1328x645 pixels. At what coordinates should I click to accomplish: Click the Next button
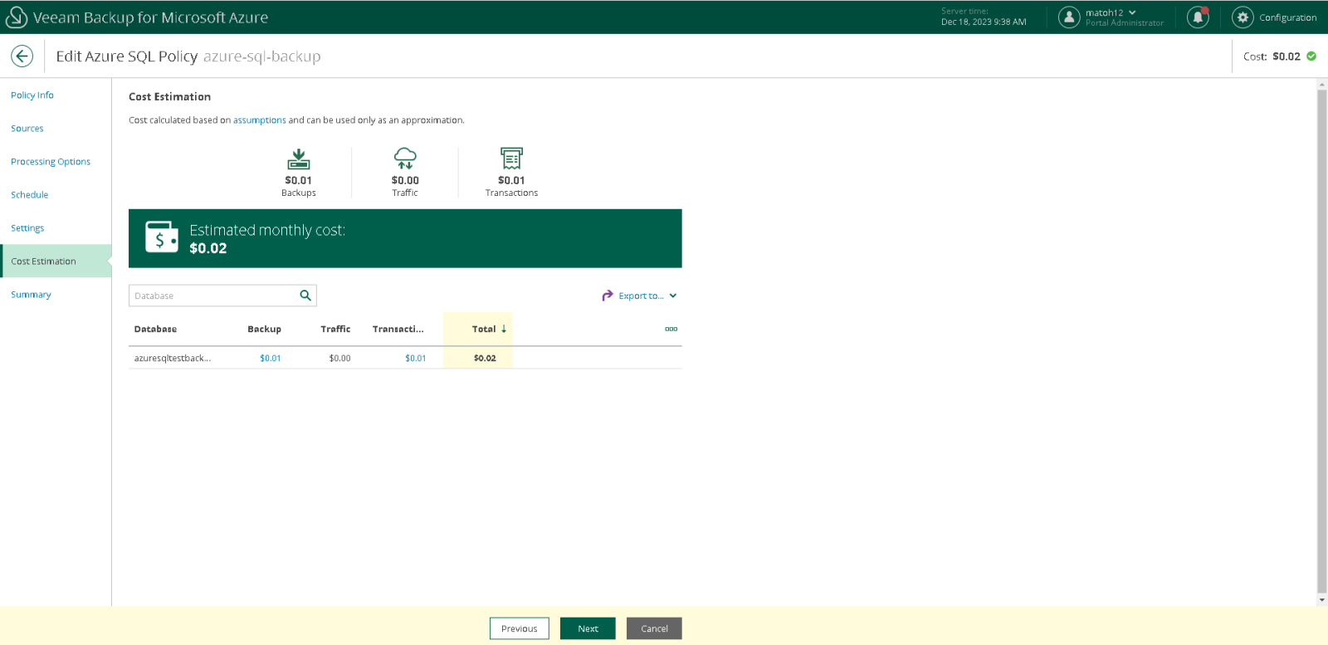tap(588, 628)
